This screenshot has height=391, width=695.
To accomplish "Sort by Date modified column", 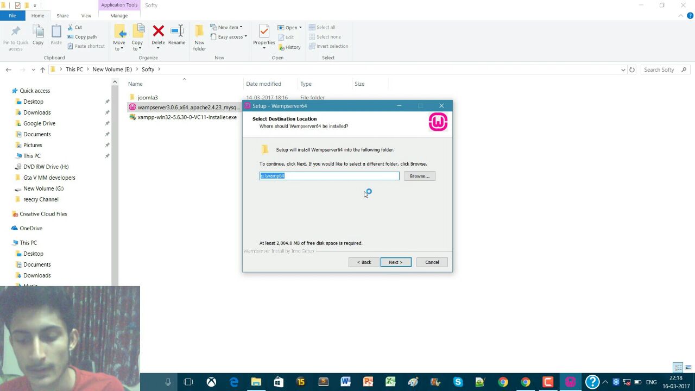I will coord(263,84).
